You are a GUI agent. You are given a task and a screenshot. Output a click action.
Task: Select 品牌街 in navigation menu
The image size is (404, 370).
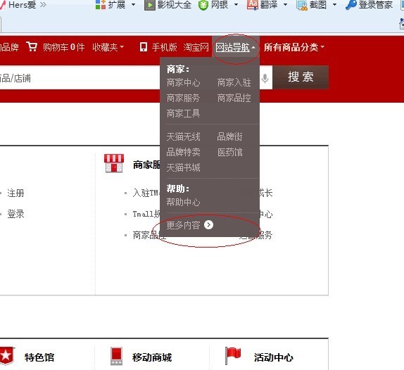[x=230, y=136]
